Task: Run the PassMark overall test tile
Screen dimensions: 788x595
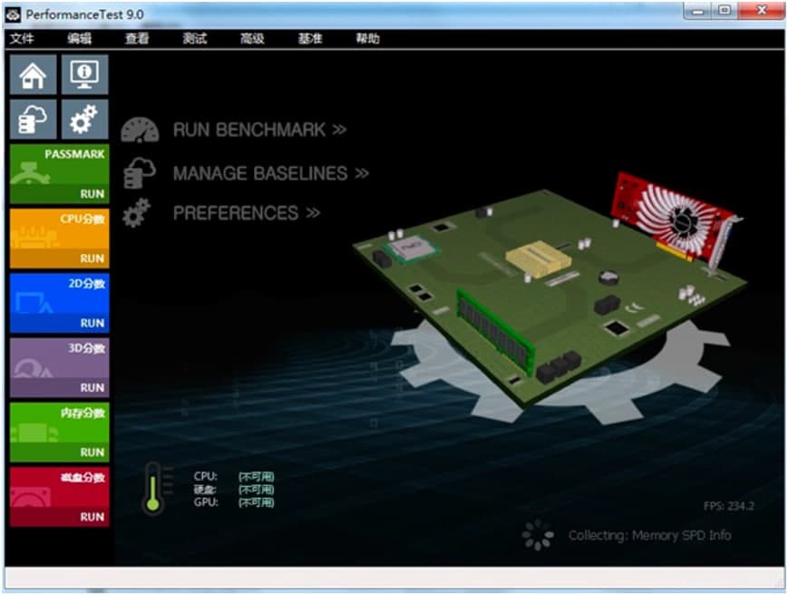Action: tap(59, 174)
